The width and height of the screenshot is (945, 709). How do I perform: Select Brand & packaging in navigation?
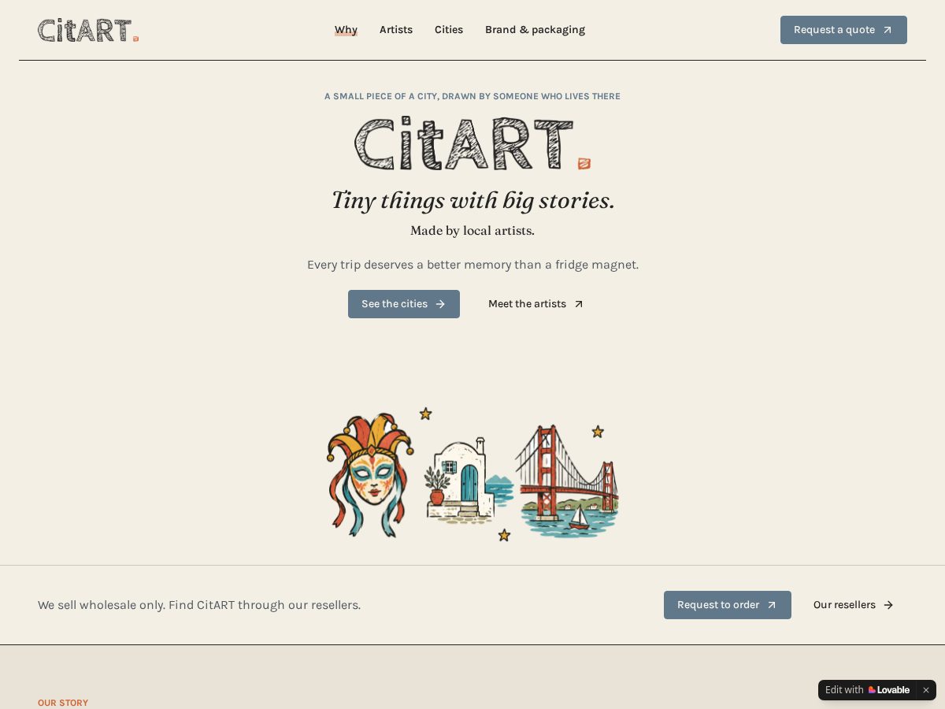point(535,30)
